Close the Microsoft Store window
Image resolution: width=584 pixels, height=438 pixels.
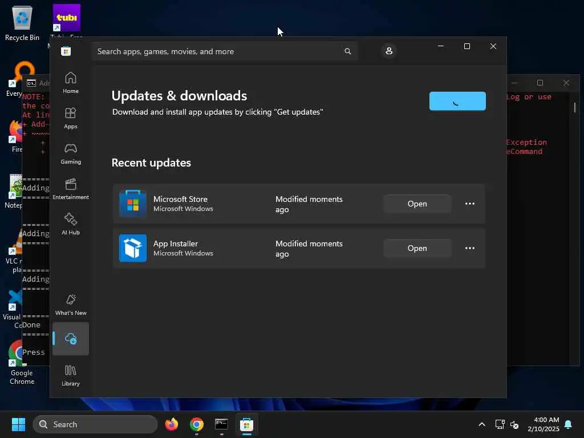tap(493, 46)
